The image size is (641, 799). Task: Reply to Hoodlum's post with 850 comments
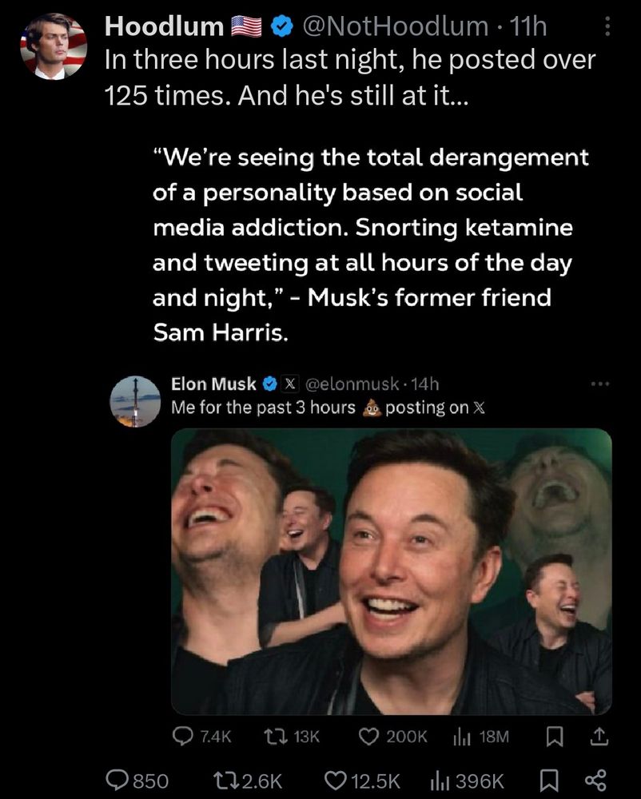point(118,781)
